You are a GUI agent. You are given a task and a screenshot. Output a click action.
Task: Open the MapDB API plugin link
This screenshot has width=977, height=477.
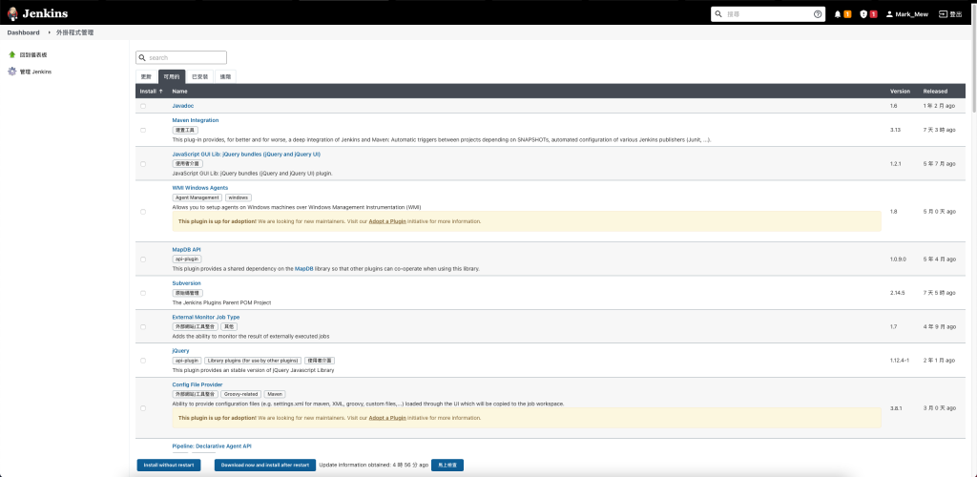186,250
